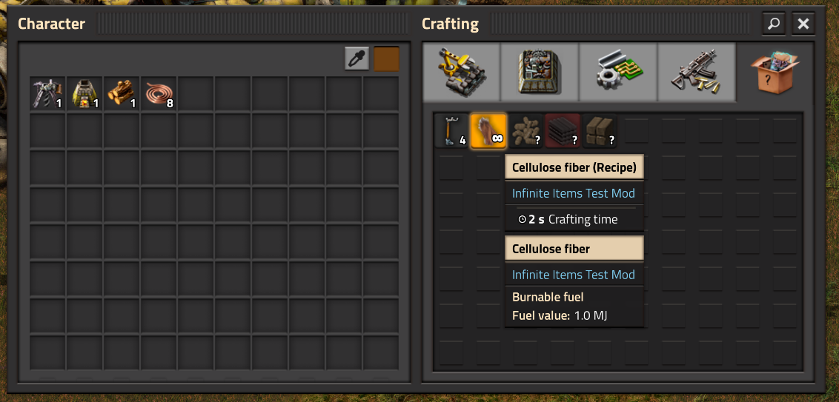The height and width of the screenshot is (402, 839).
Task: Close the character and crafting window
Action: tap(803, 24)
